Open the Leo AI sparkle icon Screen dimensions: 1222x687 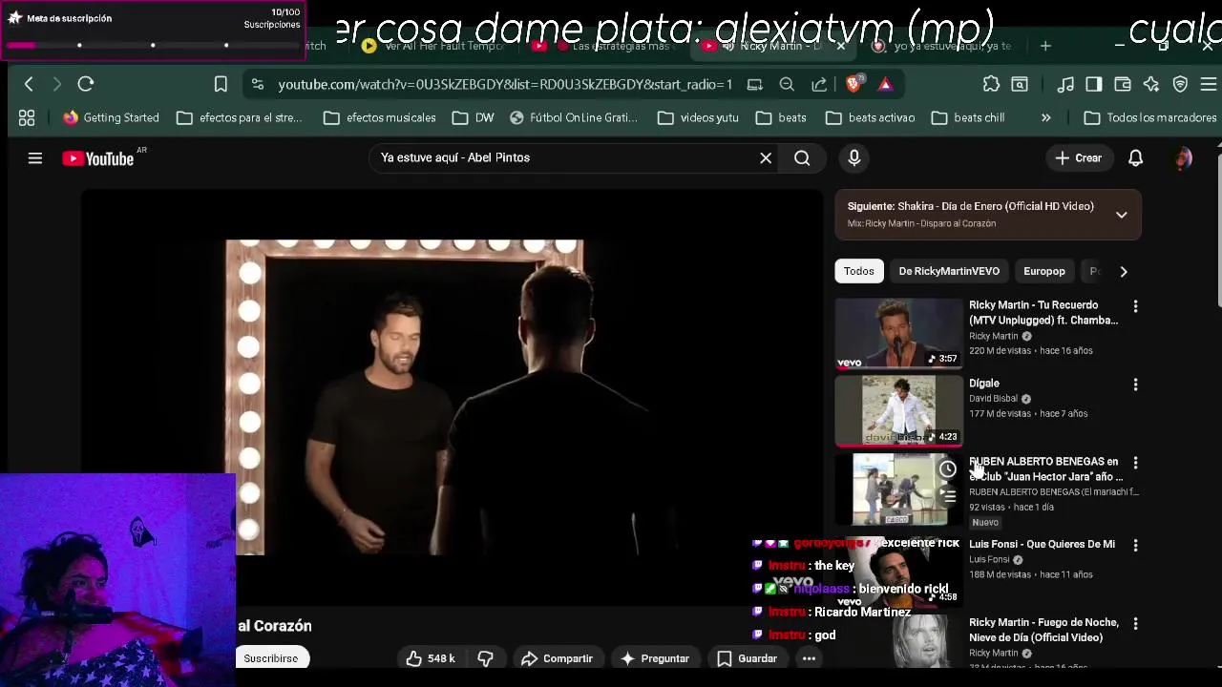(x=1151, y=84)
